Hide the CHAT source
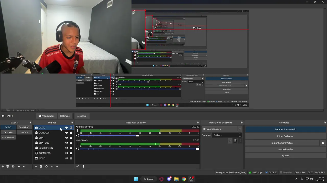This screenshot has height=183, width=327. [67, 138]
